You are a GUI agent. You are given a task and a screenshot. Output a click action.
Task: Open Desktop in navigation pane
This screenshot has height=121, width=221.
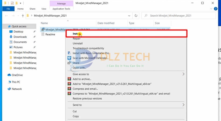(18, 31)
